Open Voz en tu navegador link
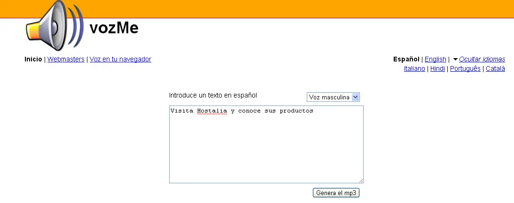Viewport: 514px width, 203px height. point(120,59)
